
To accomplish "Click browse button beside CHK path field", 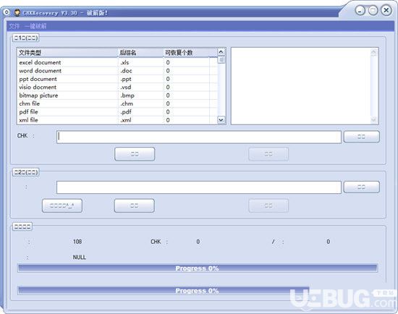I will 361,137.
